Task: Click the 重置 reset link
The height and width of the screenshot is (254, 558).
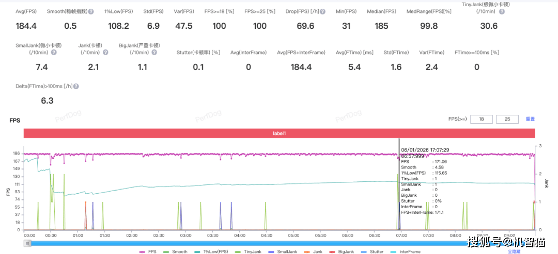Action: point(530,119)
